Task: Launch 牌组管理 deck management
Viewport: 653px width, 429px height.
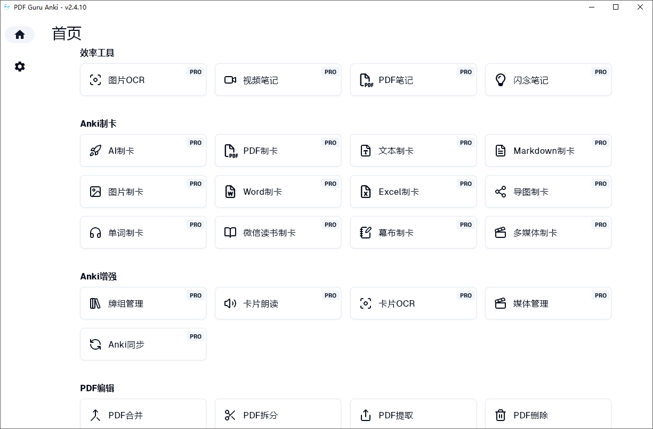Action: [143, 303]
